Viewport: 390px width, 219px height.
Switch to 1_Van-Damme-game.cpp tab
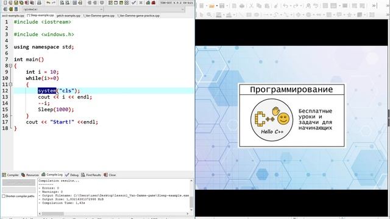click(99, 16)
